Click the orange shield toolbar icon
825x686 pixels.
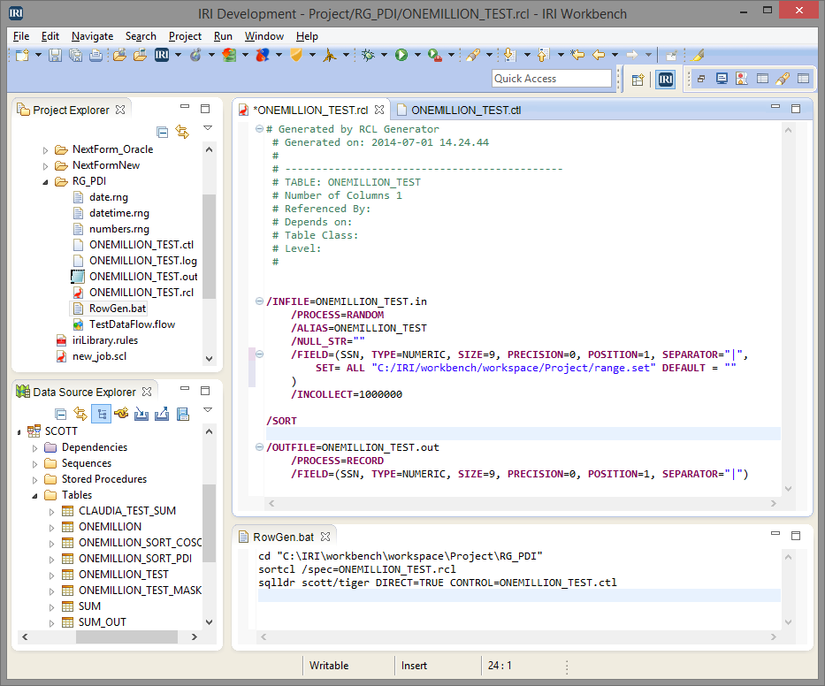(x=296, y=55)
